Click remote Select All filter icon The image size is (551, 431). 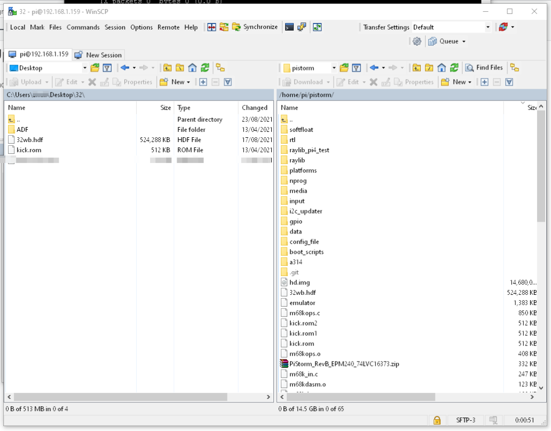click(509, 82)
